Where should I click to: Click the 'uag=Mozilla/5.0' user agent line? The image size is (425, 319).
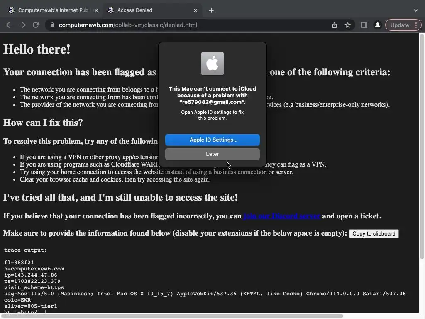(x=205, y=294)
